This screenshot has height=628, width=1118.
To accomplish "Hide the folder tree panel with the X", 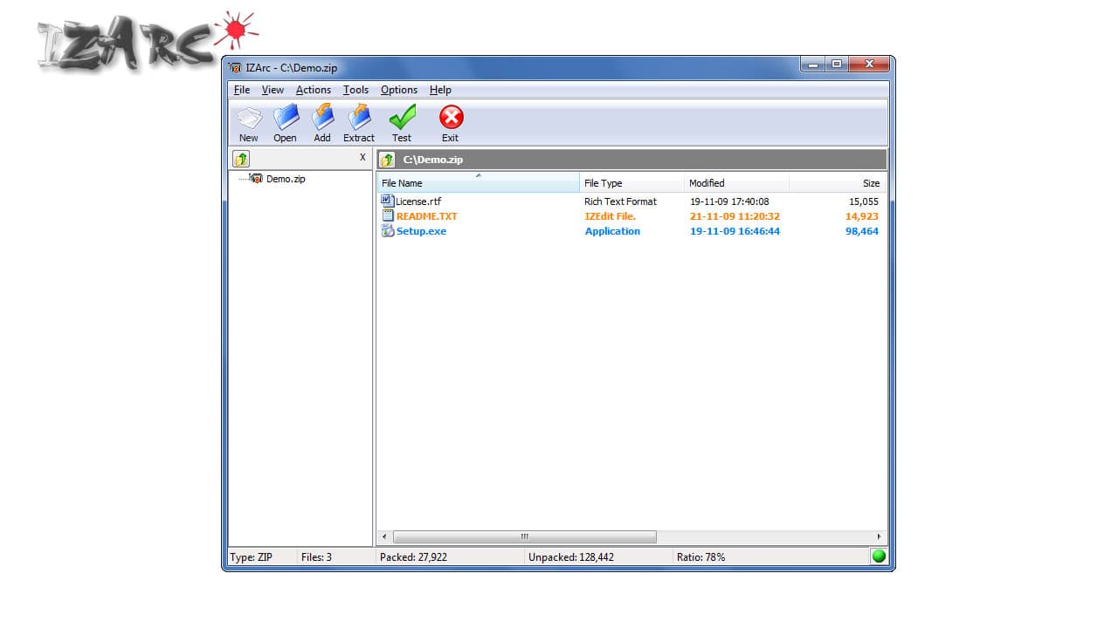I will tap(362, 158).
